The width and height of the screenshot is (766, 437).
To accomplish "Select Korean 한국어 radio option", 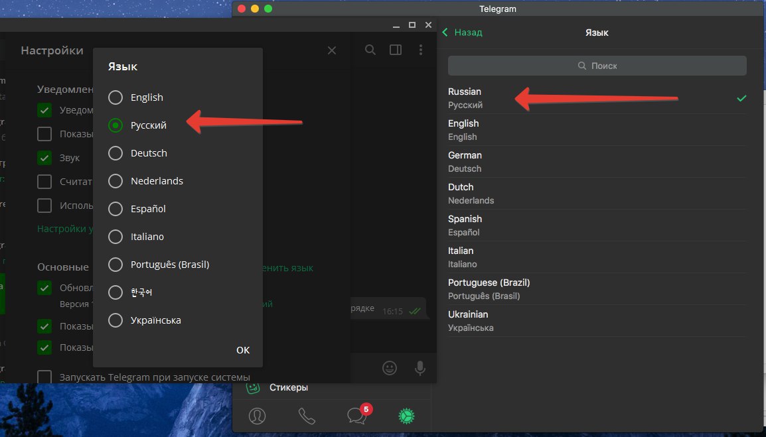I will 115,292.
